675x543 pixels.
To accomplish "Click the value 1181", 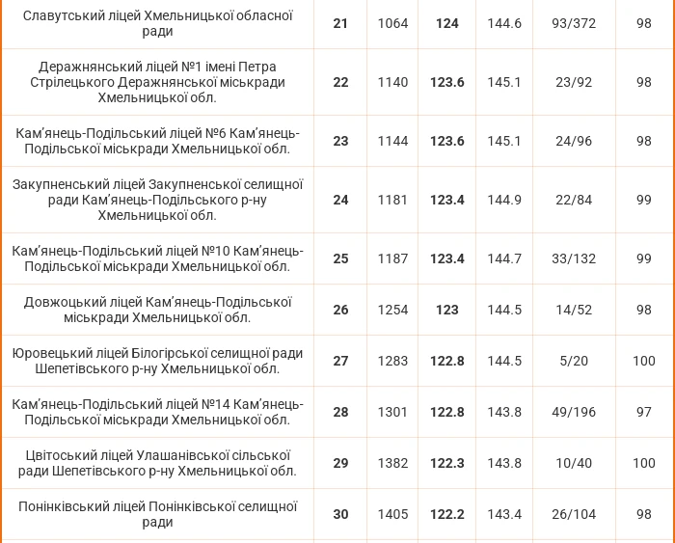I will [x=392, y=200].
